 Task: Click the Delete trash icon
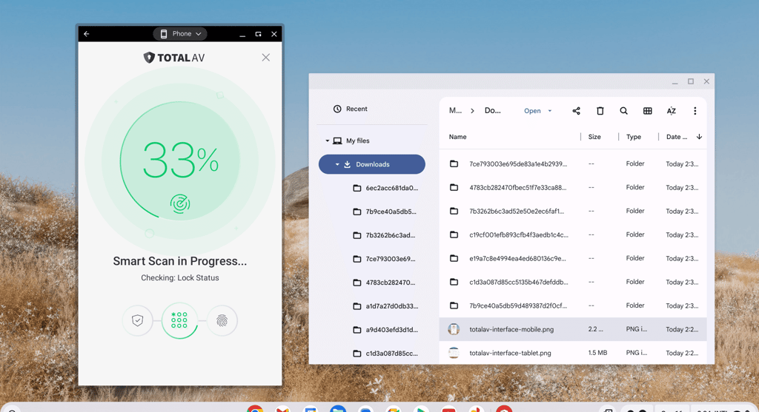point(600,111)
